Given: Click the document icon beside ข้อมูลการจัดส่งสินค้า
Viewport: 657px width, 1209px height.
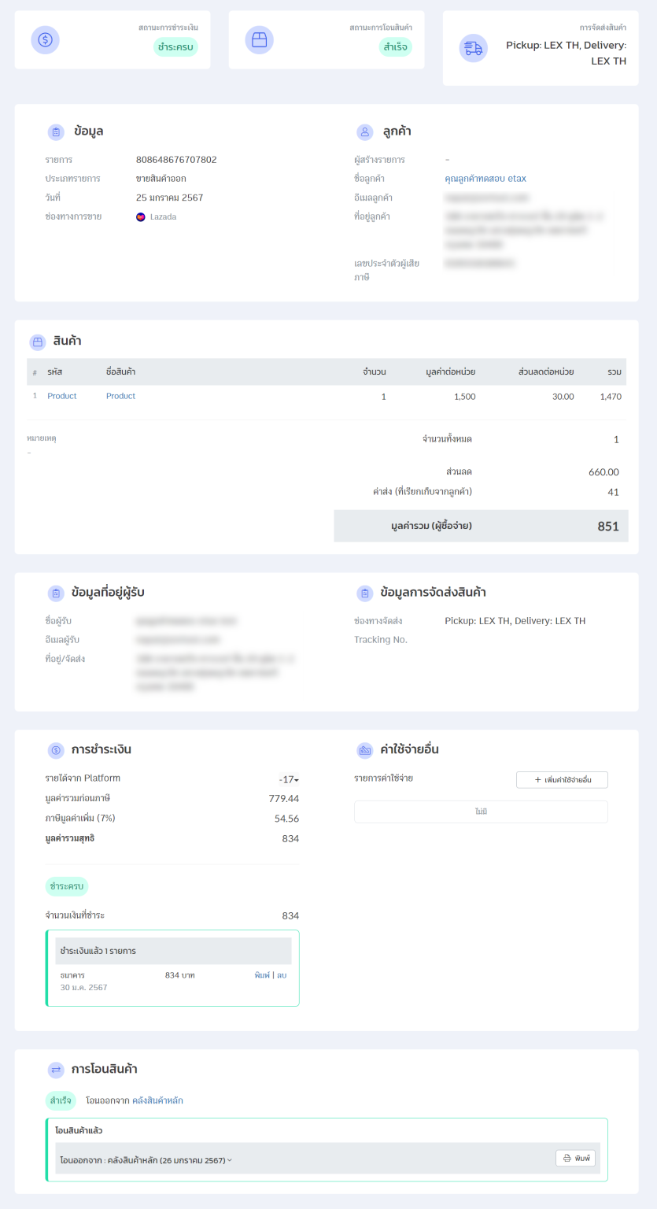Looking at the screenshot, I should point(364,593).
